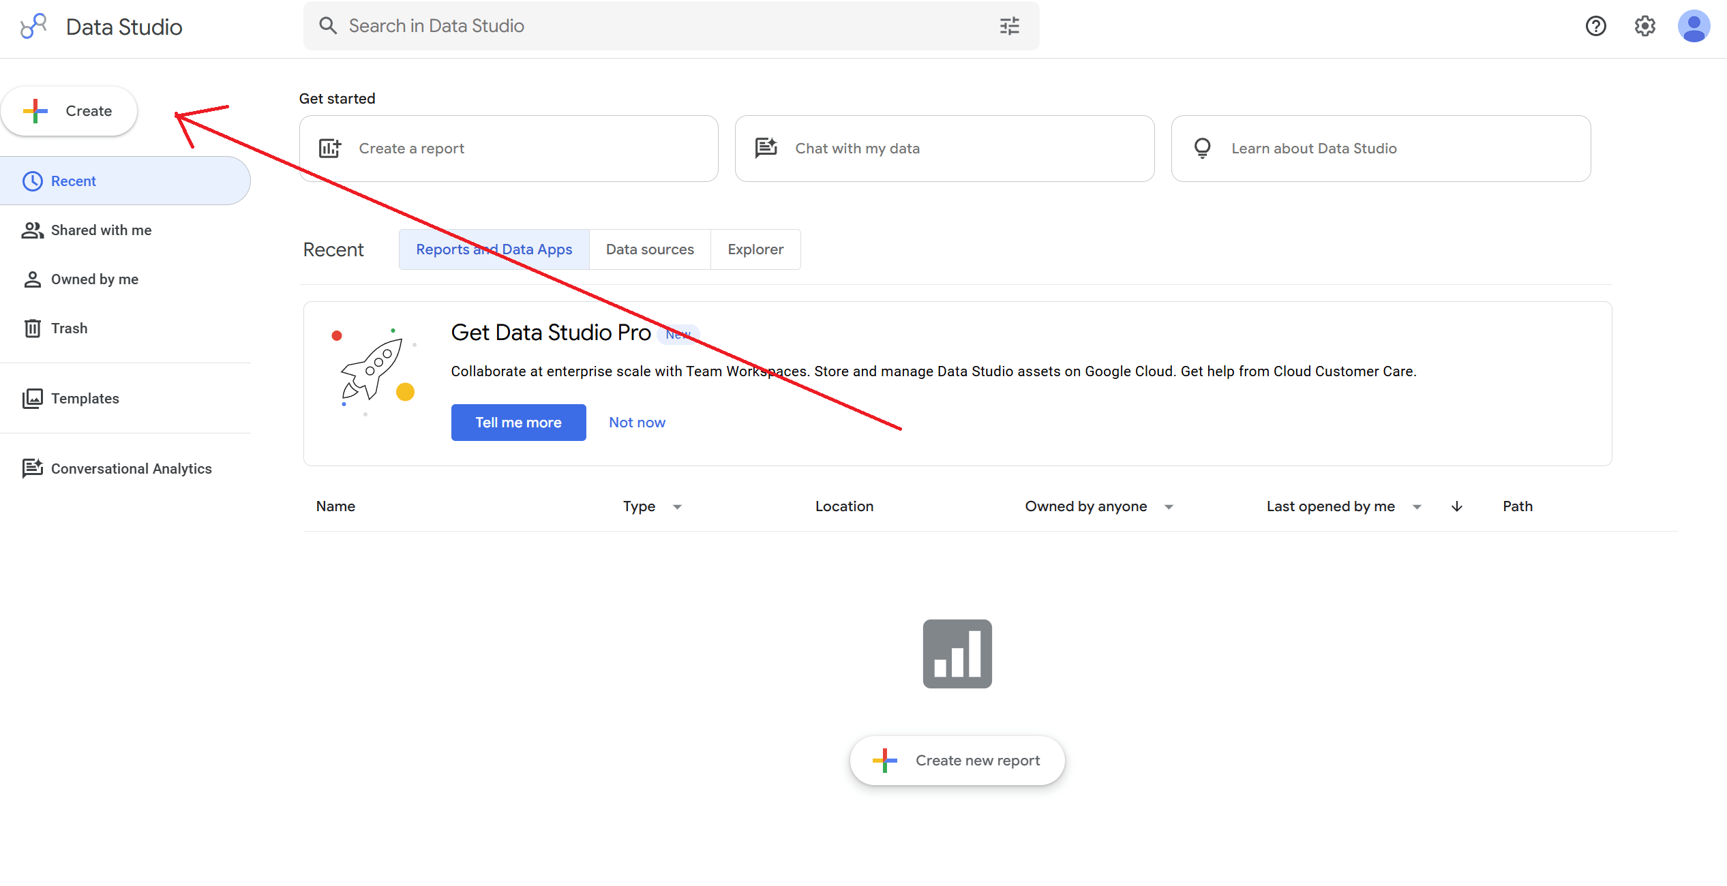Screen dimensions: 1727x886
Task: Click the Shared with me people icon
Action: (33, 230)
